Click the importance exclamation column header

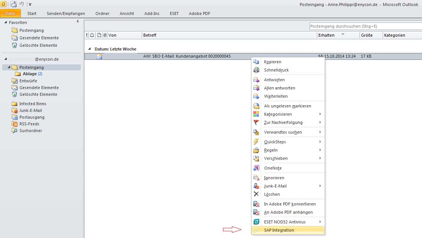click(x=87, y=35)
